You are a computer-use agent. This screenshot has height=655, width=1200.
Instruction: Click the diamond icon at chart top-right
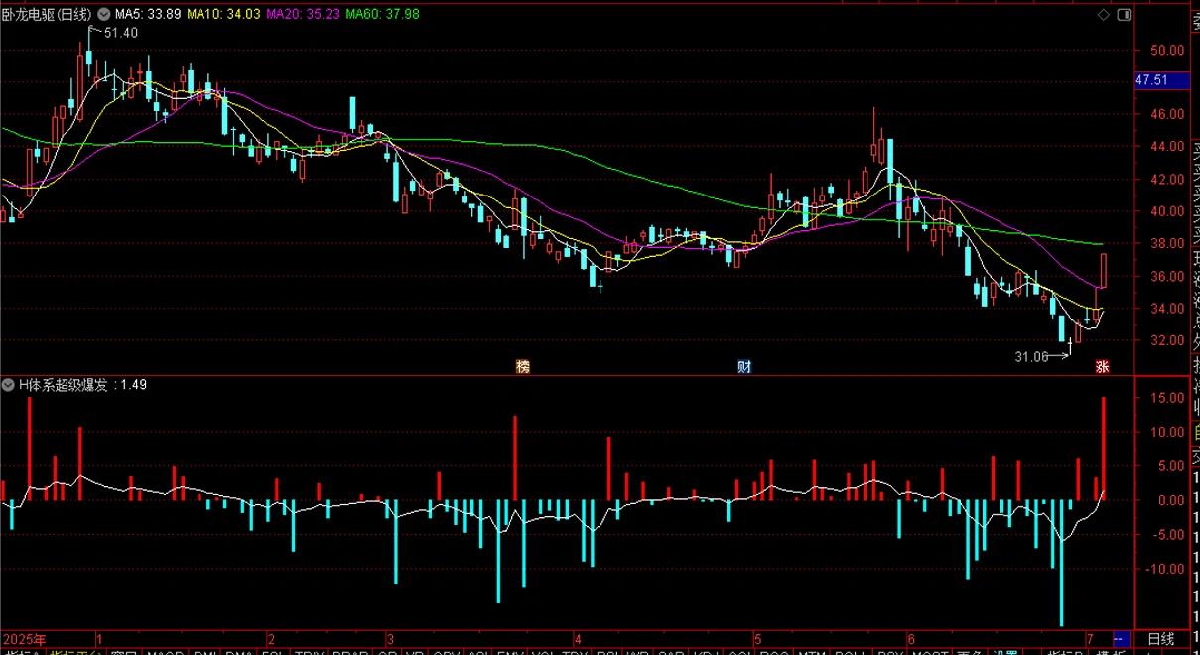(x=1103, y=15)
